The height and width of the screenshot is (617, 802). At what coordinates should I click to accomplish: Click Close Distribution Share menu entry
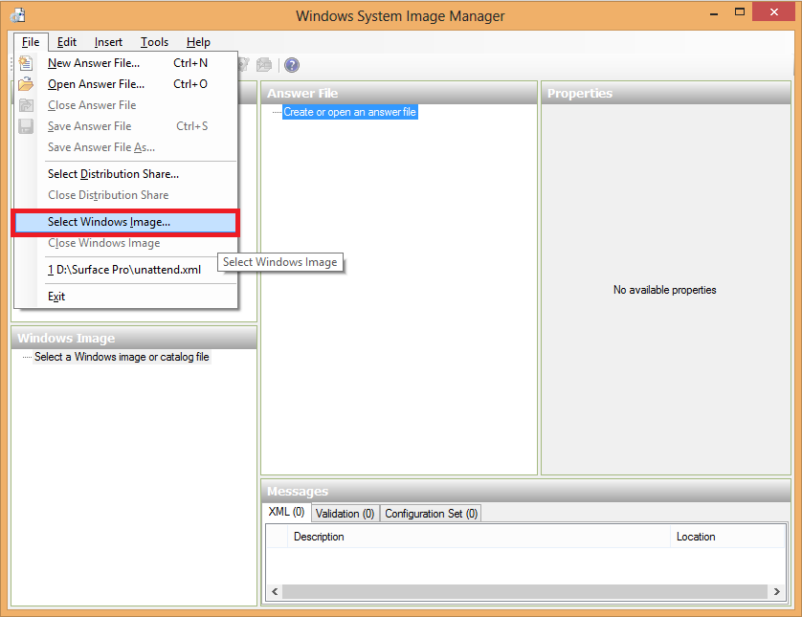tap(125, 195)
